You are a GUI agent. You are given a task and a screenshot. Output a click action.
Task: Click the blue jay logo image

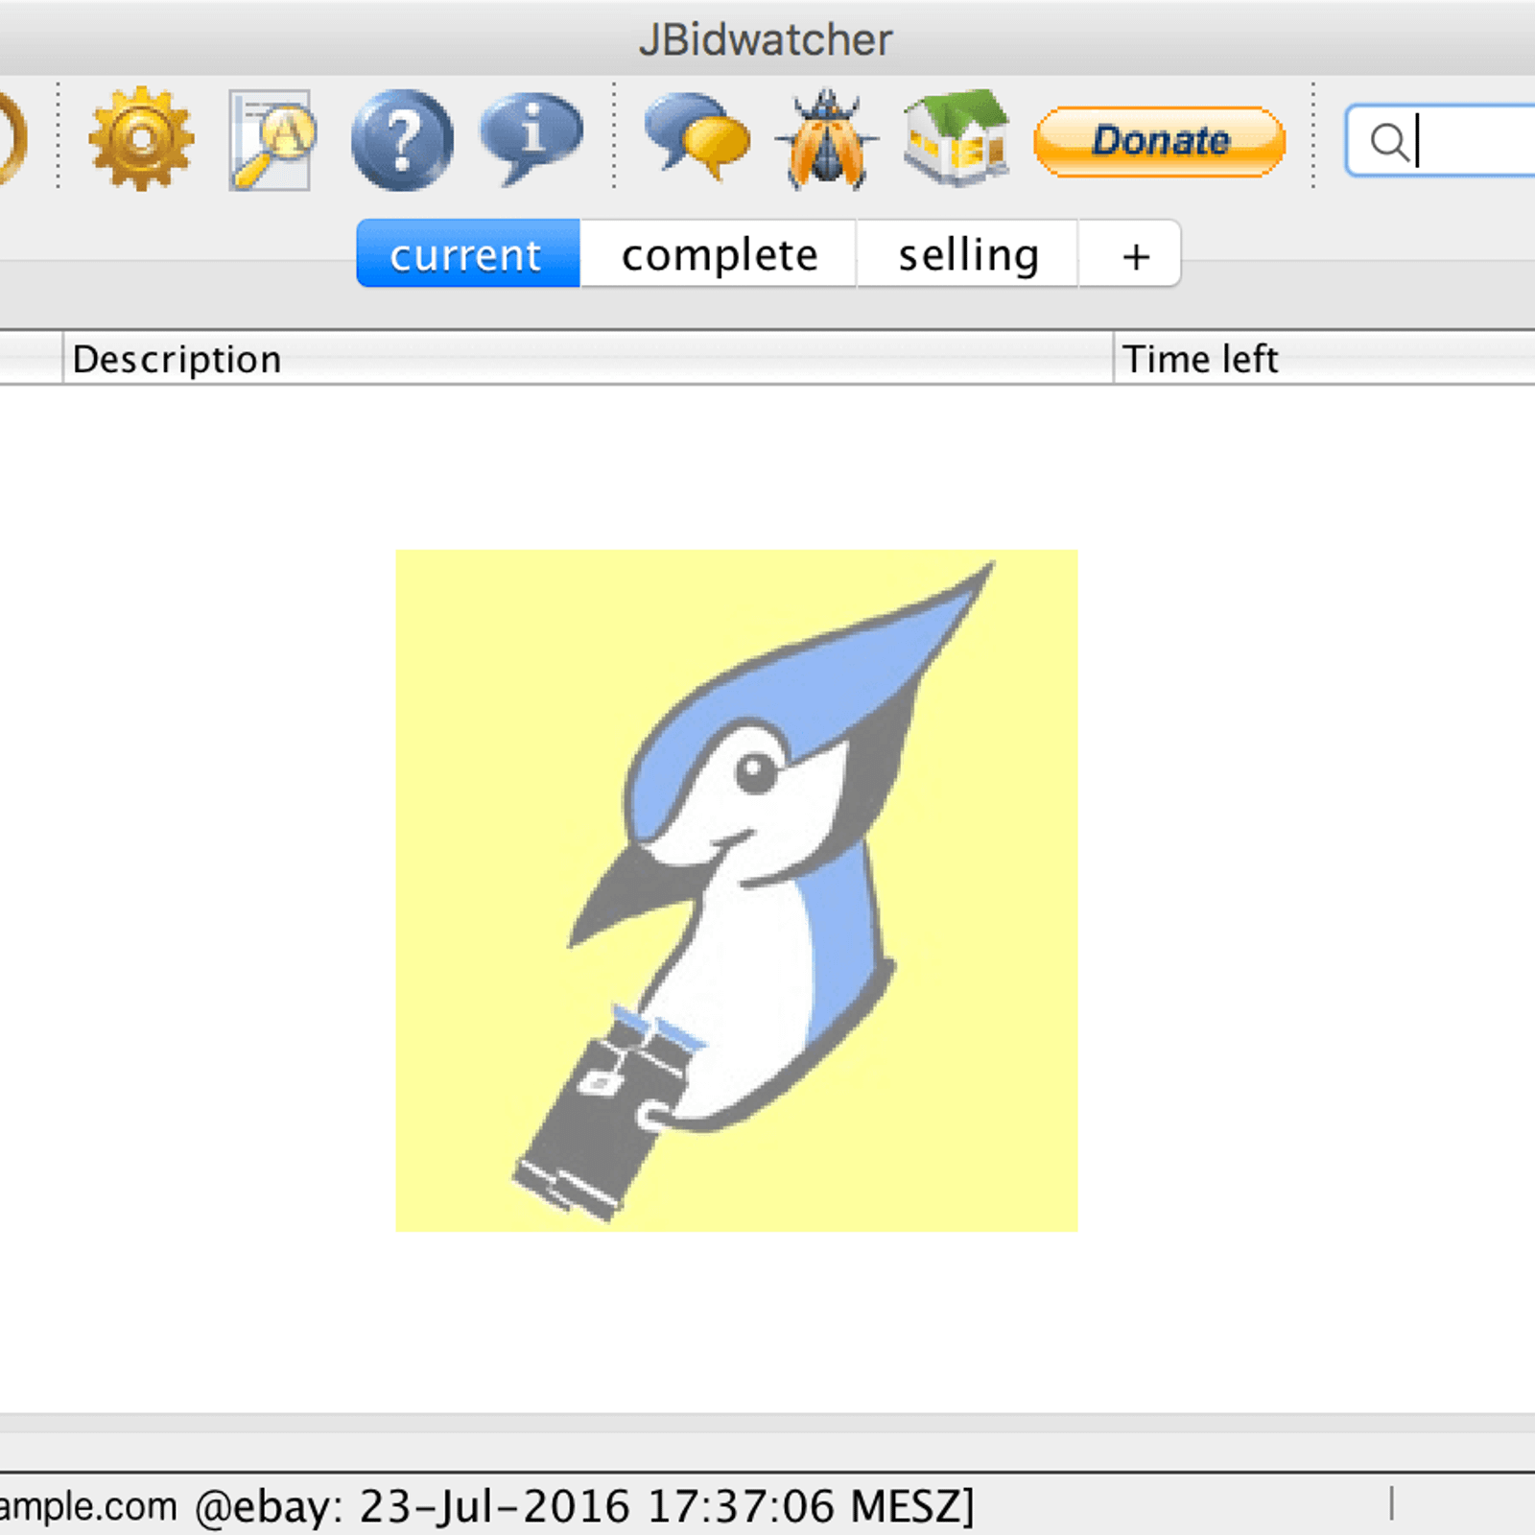click(737, 890)
